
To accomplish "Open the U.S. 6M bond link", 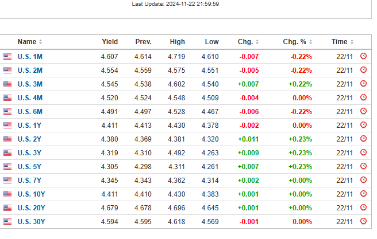I will [x=30, y=111].
